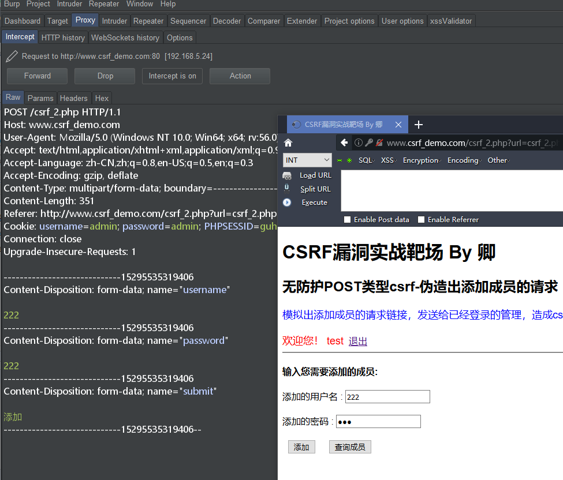Open the HTTP history tab

coord(63,37)
